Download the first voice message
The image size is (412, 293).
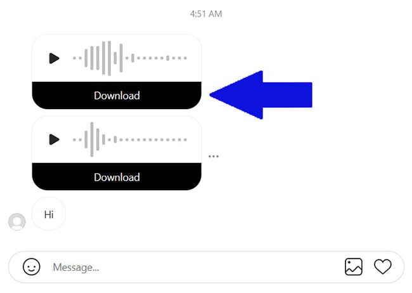tap(117, 95)
